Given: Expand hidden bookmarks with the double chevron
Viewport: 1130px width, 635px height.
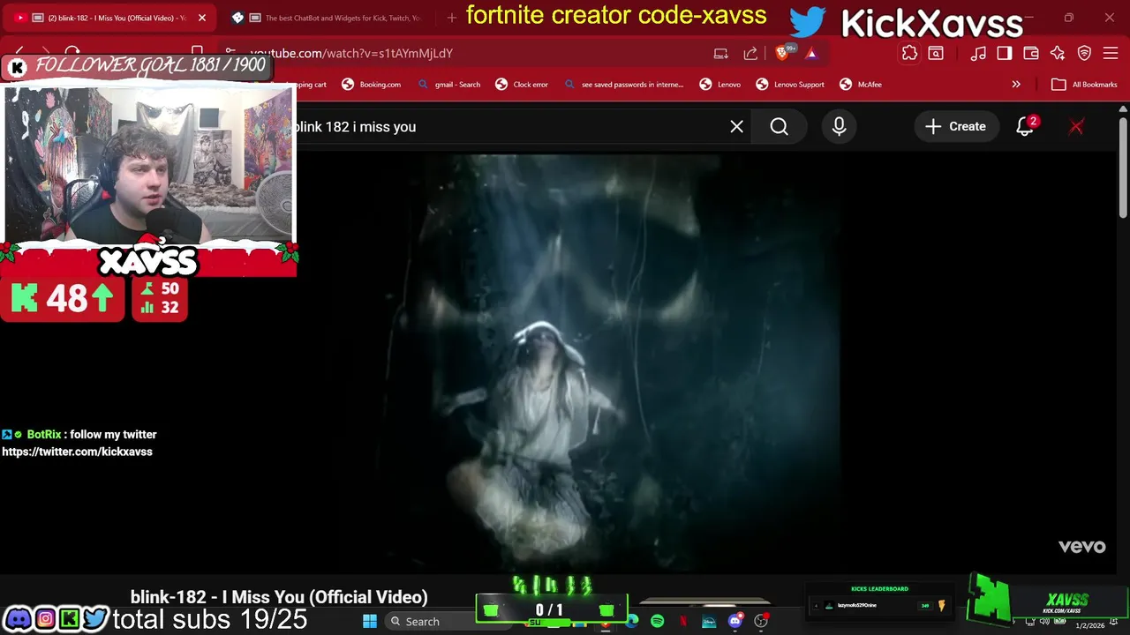Looking at the screenshot, I should [x=1016, y=85].
